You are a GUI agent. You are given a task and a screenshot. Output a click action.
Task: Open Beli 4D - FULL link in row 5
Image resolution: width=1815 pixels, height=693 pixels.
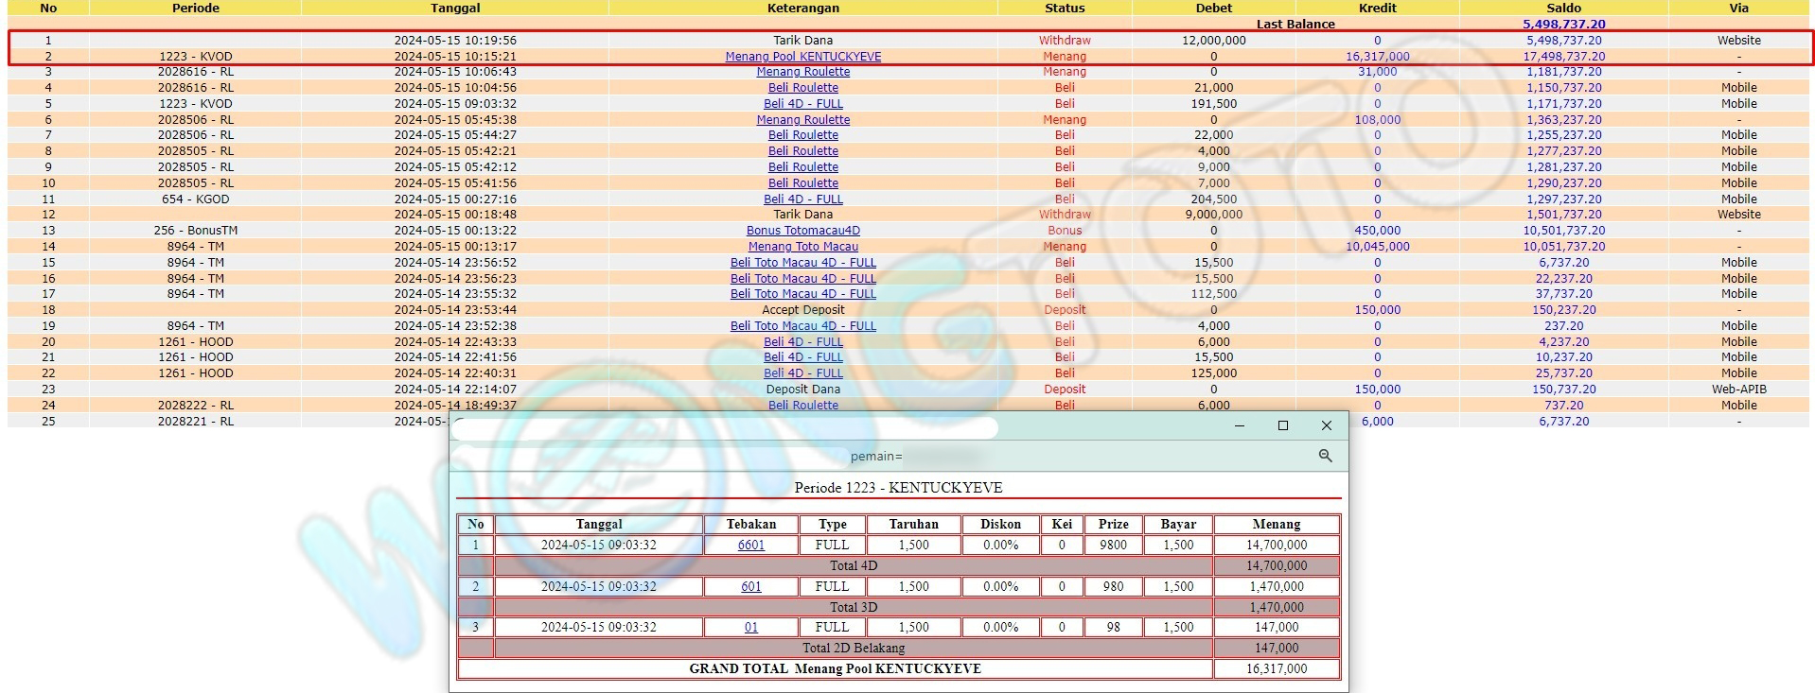(802, 104)
